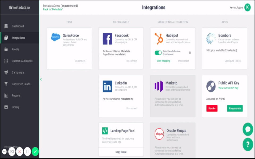Disconnect the LinkedIn integration
Screen dimensions: 255x159
coord(132,108)
